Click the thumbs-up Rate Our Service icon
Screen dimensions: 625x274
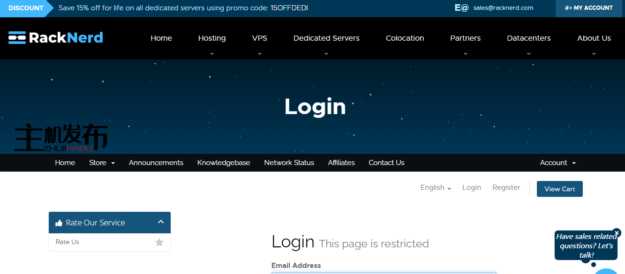click(59, 223)
